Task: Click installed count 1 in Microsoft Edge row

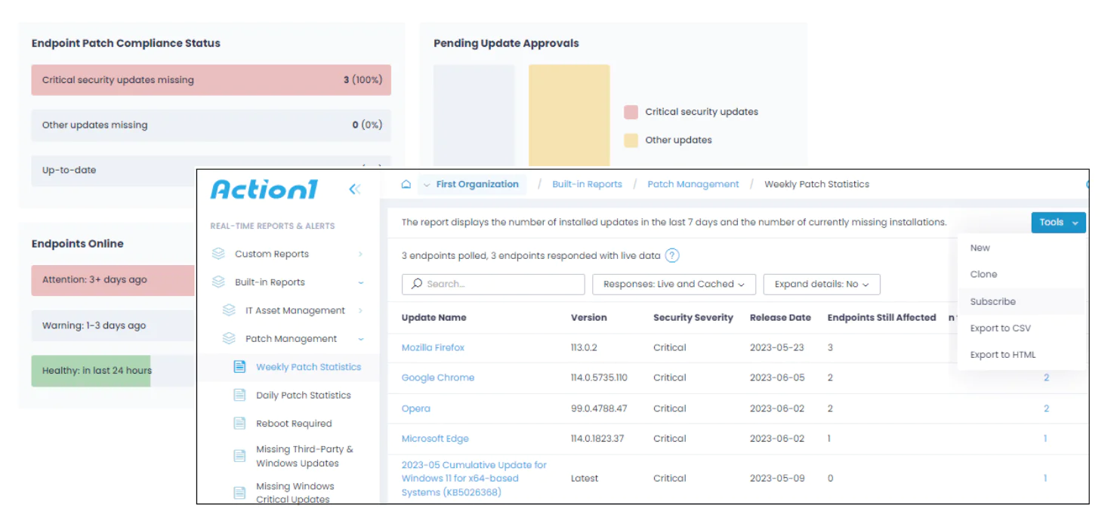Action: click(x=1045, y=439)
